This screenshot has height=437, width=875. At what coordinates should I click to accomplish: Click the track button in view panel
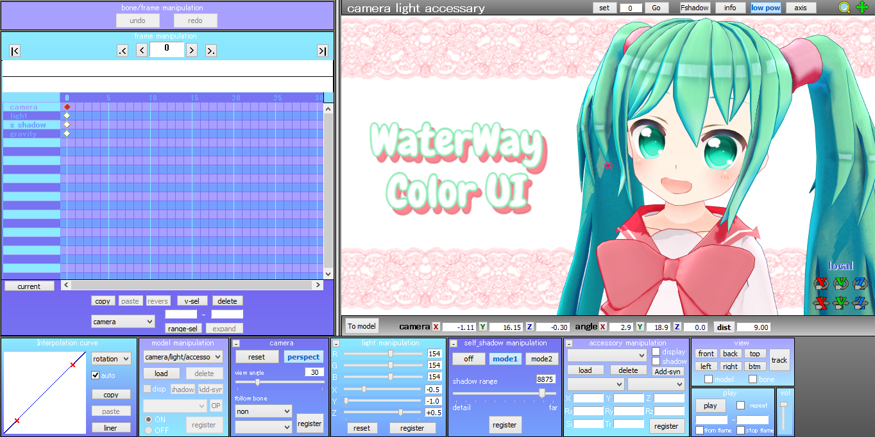pyautogui.click(x=779, y=360)
